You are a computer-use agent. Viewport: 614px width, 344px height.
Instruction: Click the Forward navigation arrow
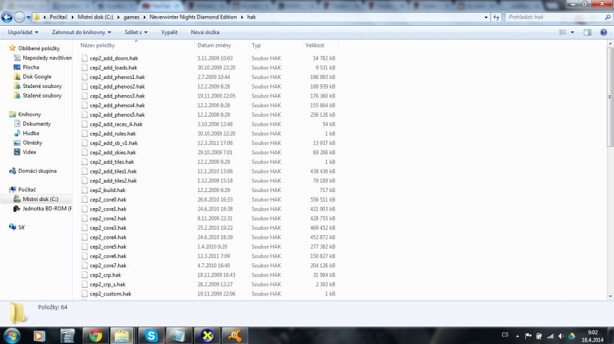point(19,17)
